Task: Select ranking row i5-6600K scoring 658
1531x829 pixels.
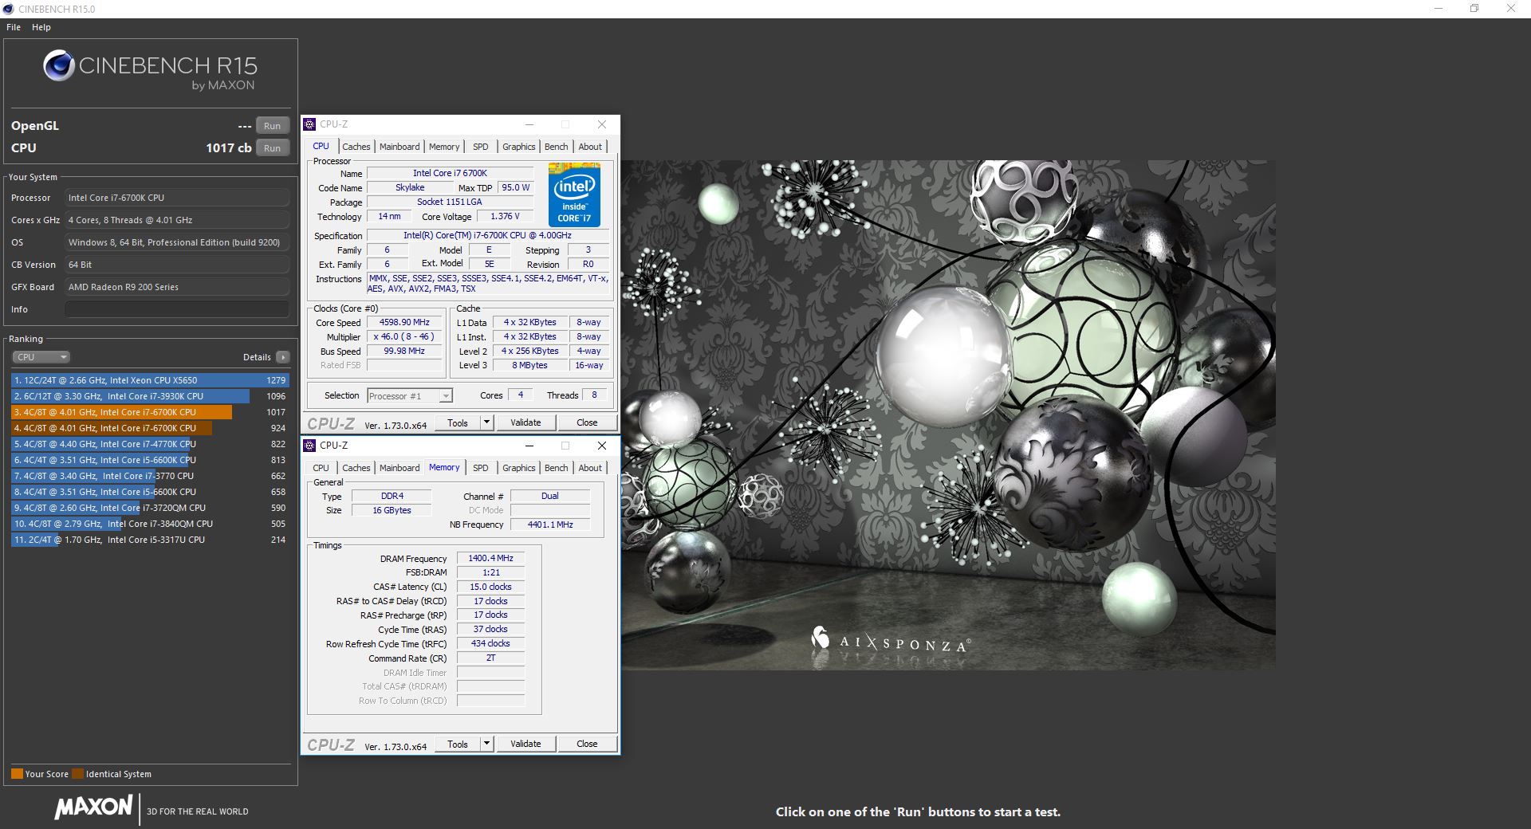Action: pyautogui.click(x=150, y=492)
